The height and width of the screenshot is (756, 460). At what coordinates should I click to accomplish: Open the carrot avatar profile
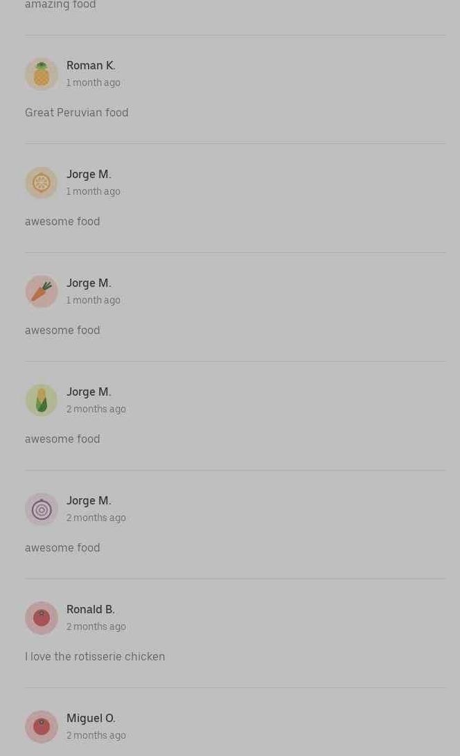coord(42,292)
